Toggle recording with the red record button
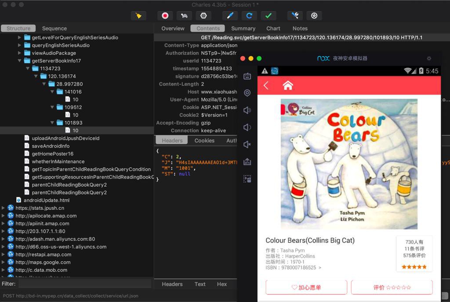450x302 pixels. 165,16
